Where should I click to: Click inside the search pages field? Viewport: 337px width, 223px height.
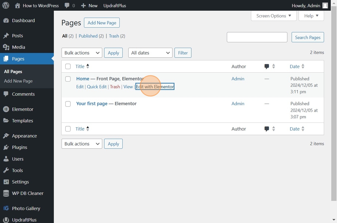257,37
